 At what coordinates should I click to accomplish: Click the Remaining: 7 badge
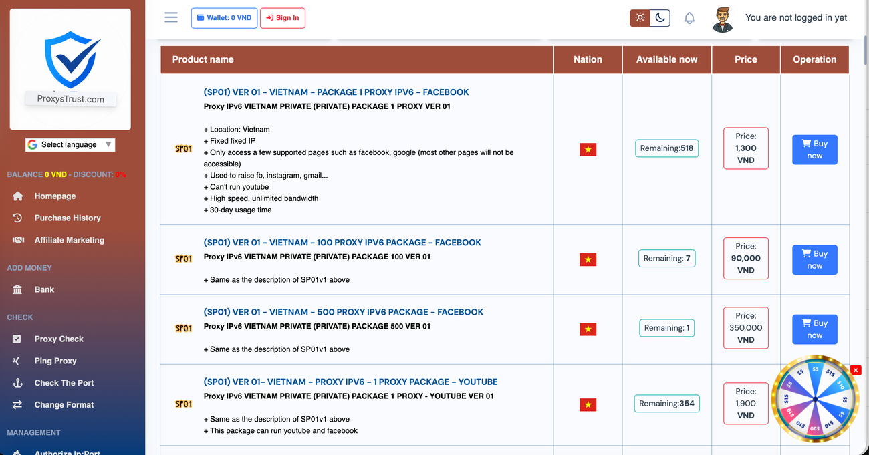pos(666,258)
